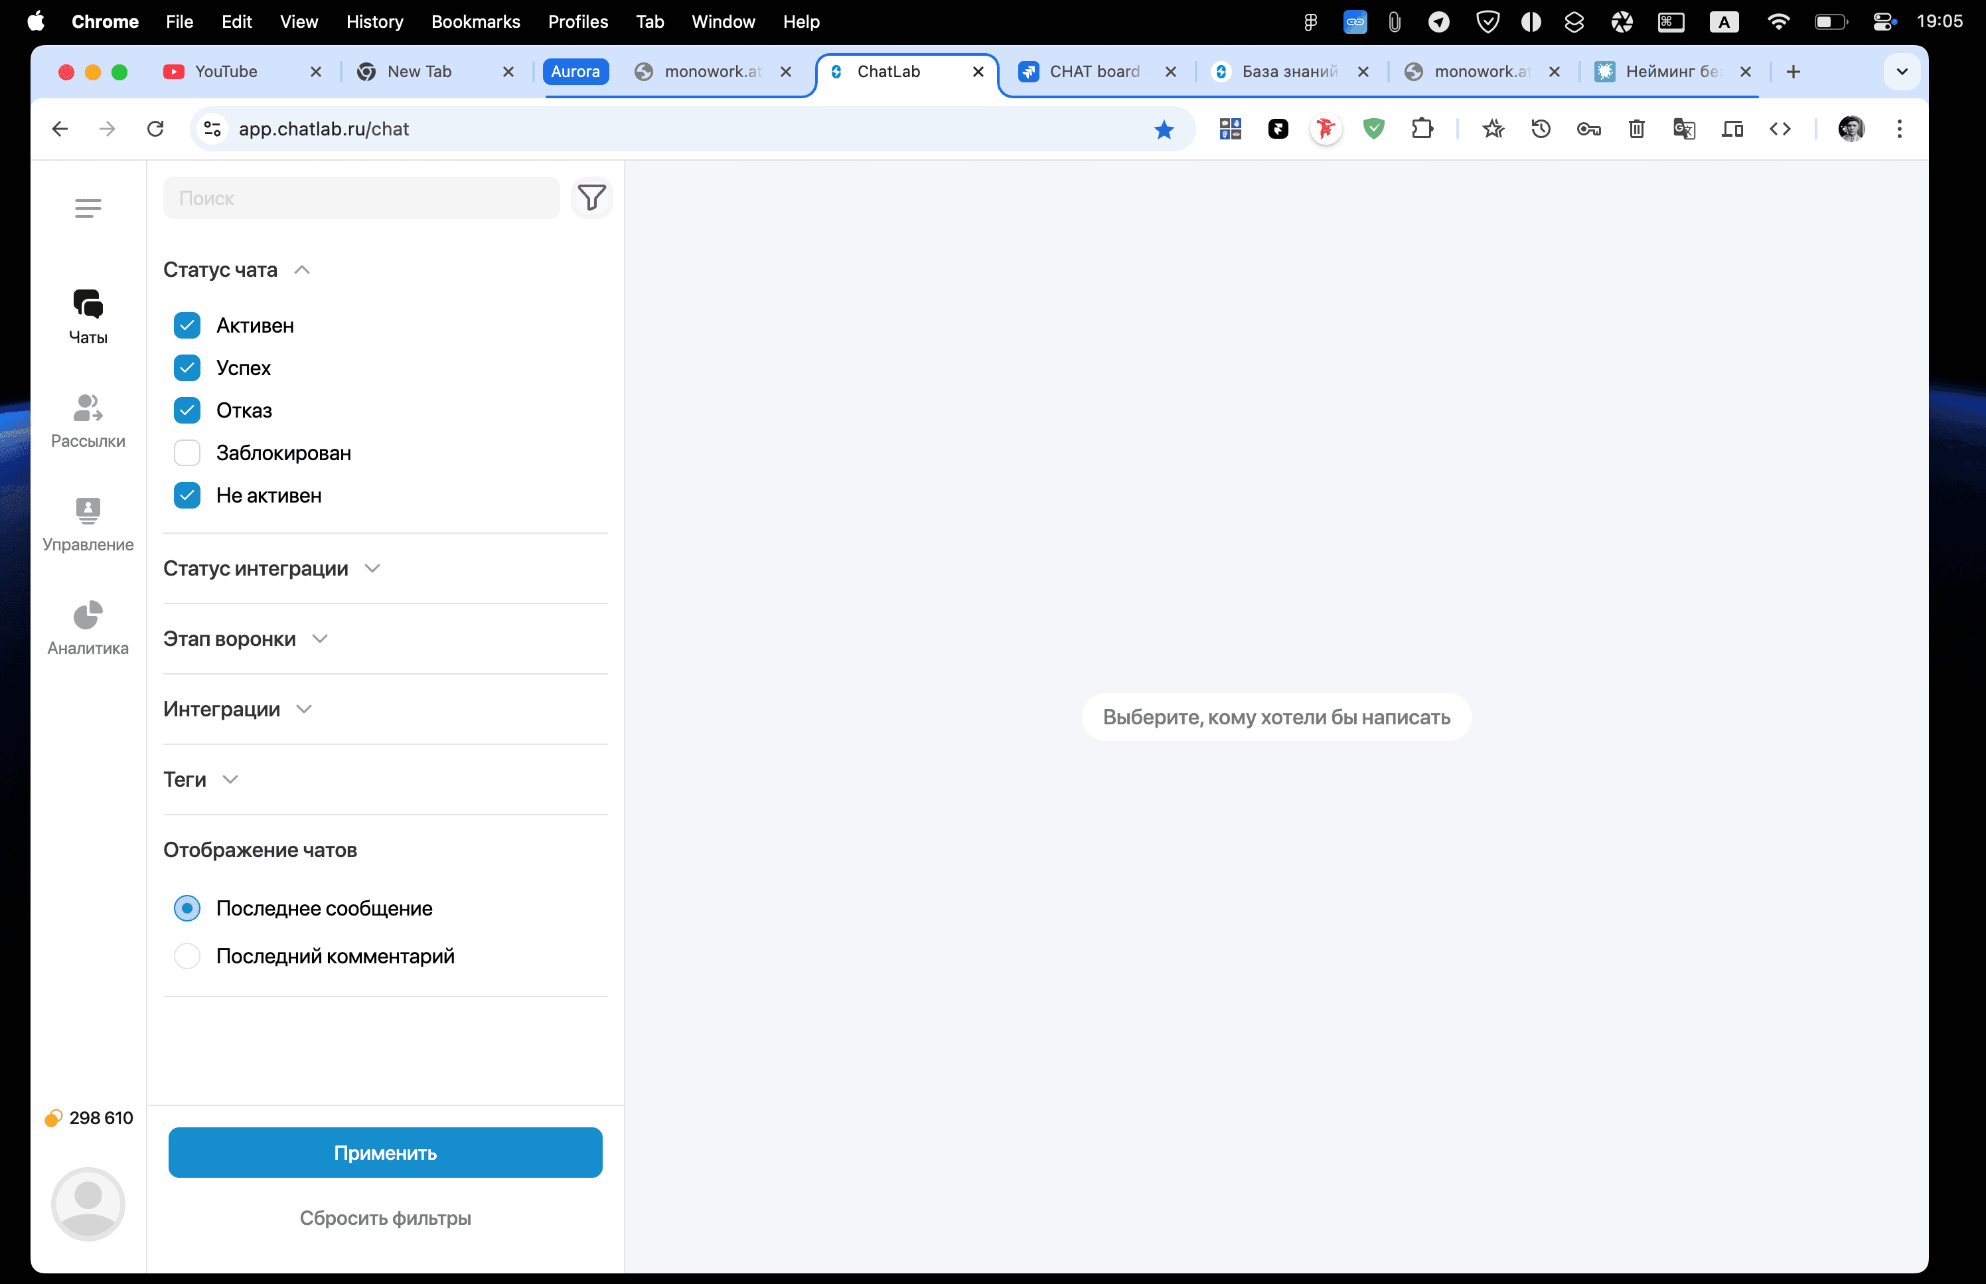Viewport: 1986px width, 1284px height.
Task: Bookmark page with the star icon
Action: point(1164,129)
